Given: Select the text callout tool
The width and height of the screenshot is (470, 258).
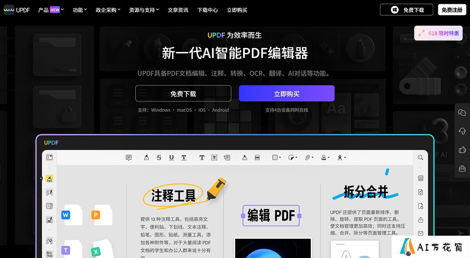Looking at the screenshot, I should (x=227, y=157).
